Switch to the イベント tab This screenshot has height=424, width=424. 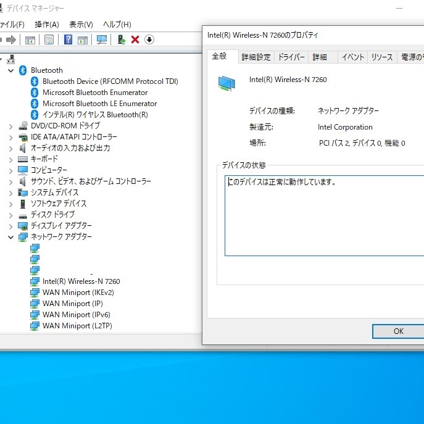coord(352,57)
